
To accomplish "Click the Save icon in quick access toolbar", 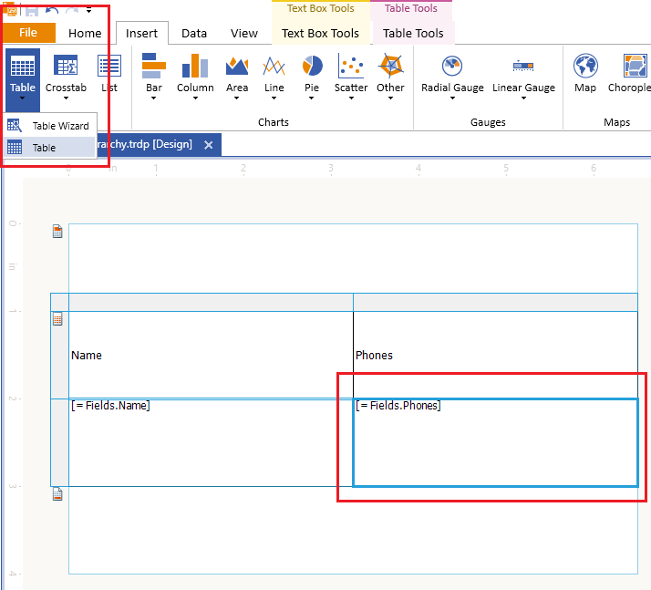I will click(x=32, y=11).
